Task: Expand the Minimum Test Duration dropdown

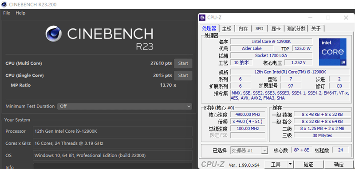Action: coord(125,106)
